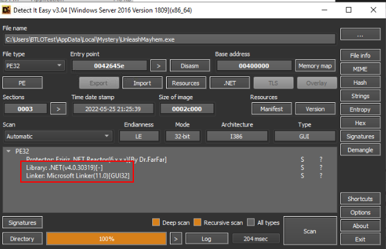Open the Memory map

(x=315, y=66)
